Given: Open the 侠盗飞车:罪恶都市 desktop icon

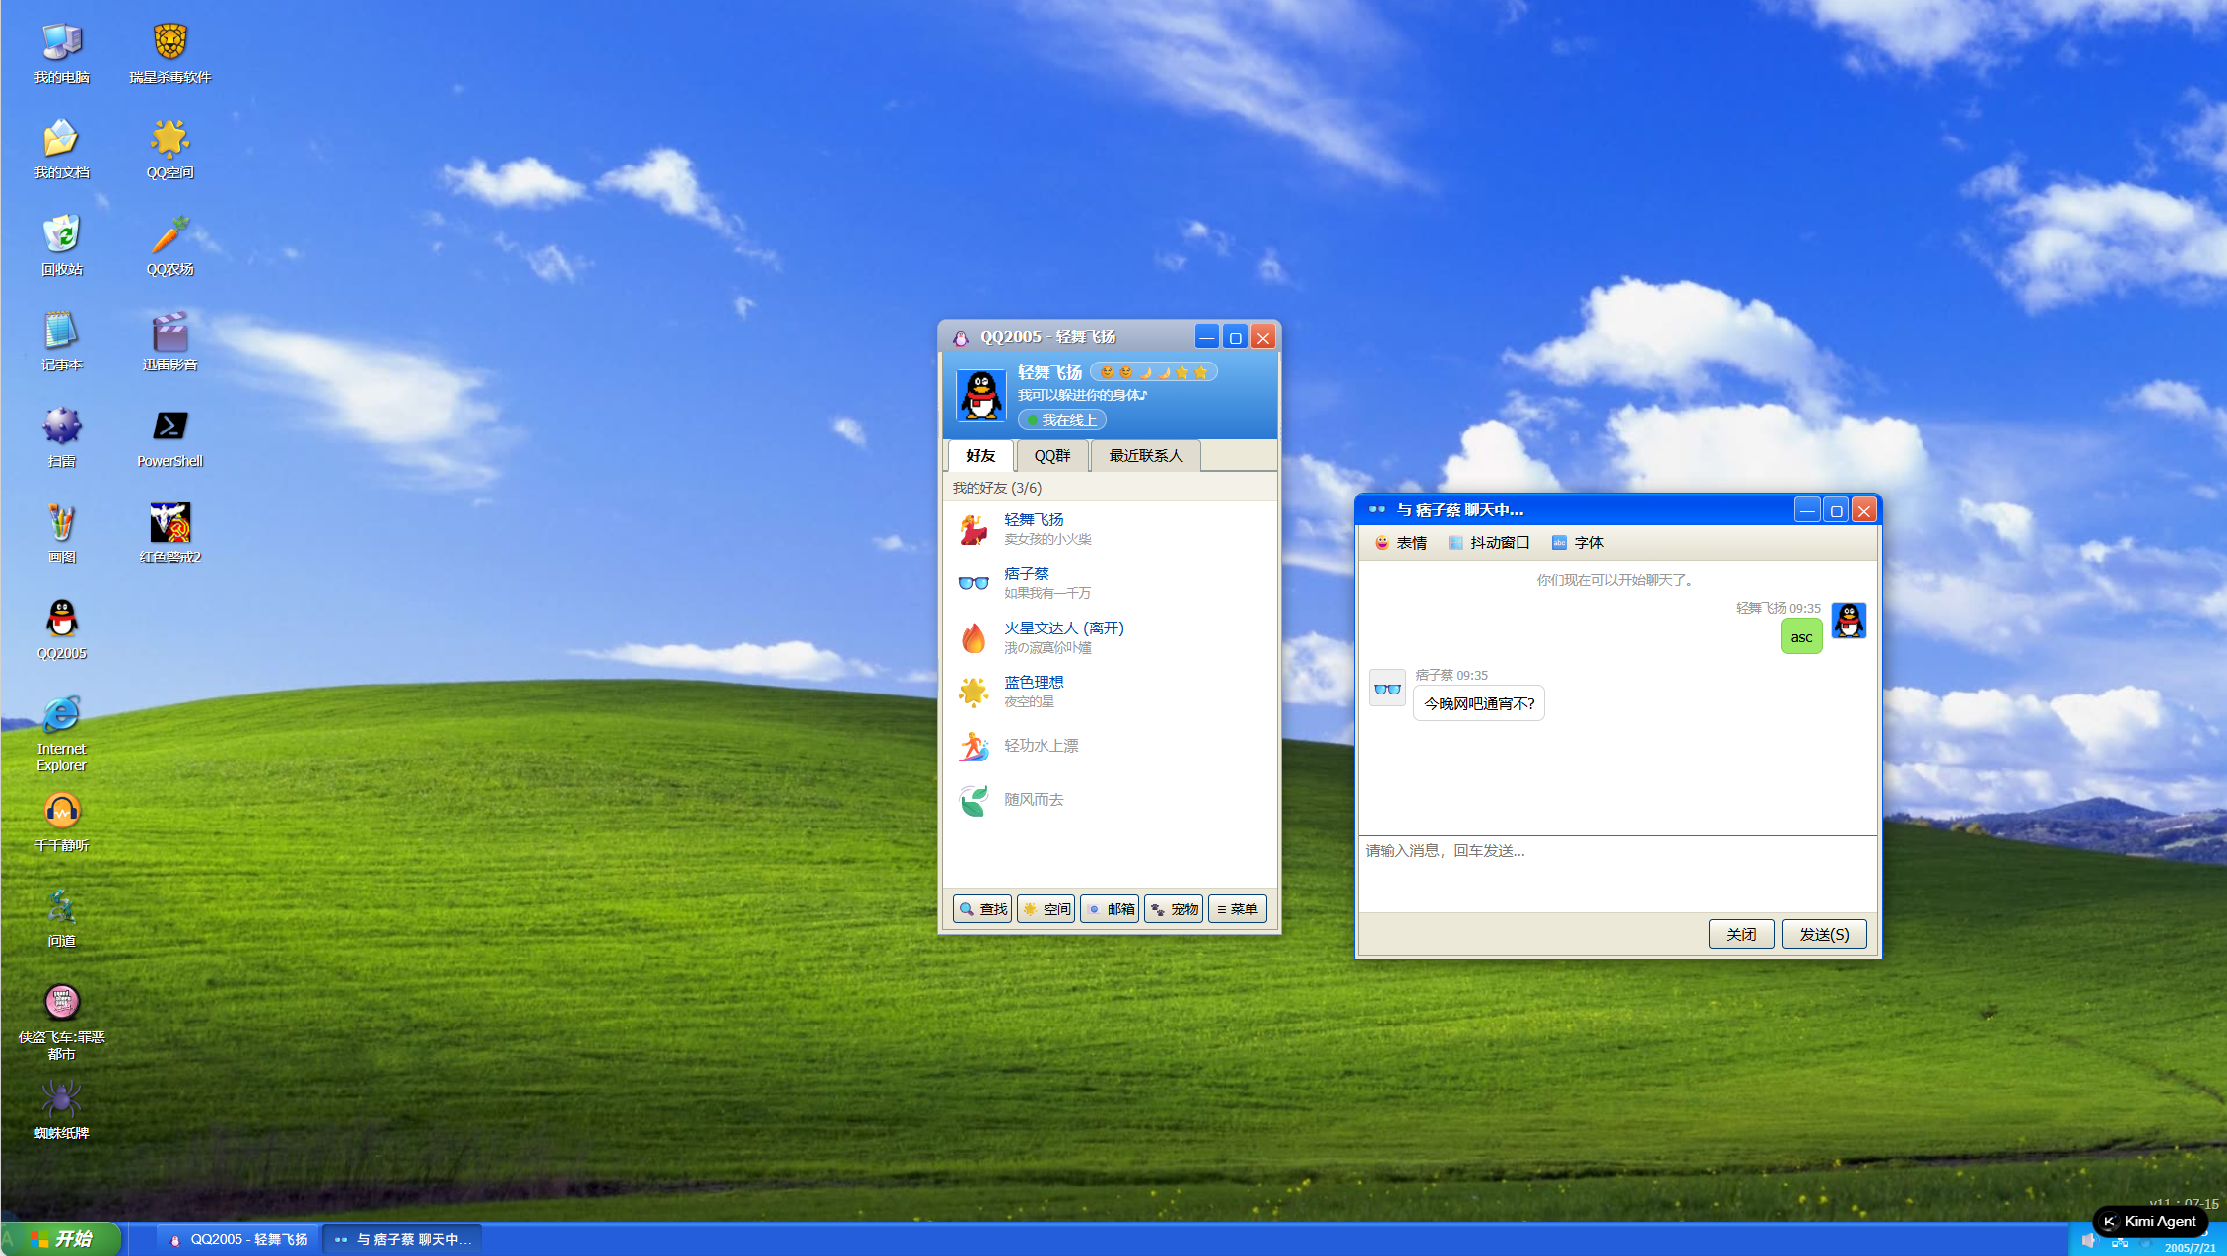Looking at the screenshot, I should [61, 1022].
